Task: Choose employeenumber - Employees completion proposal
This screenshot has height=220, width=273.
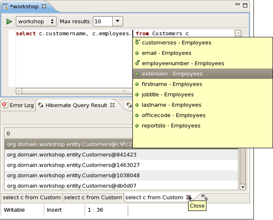Action: (203, 63)
